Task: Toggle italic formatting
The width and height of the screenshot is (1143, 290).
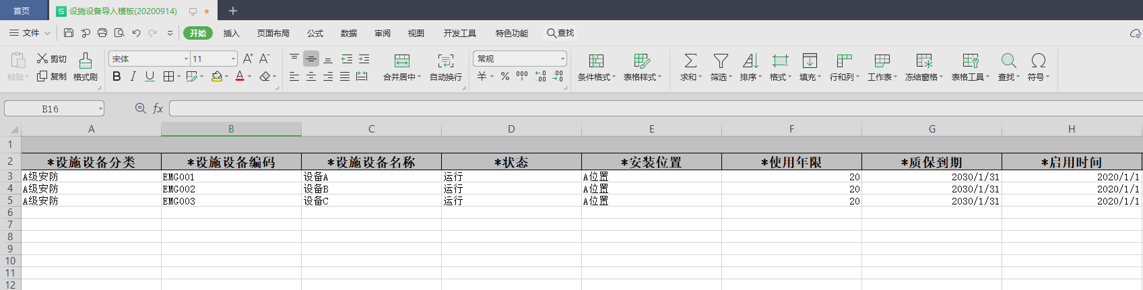Action: point(133,77)
